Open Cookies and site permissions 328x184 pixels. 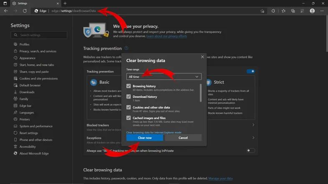tap(39, 78)
